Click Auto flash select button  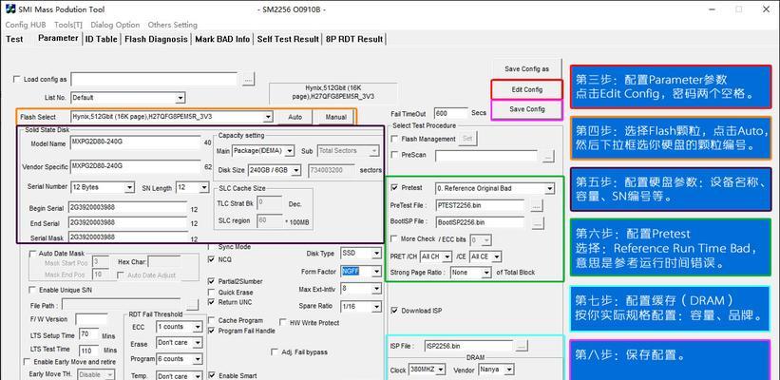click(295, 118)
